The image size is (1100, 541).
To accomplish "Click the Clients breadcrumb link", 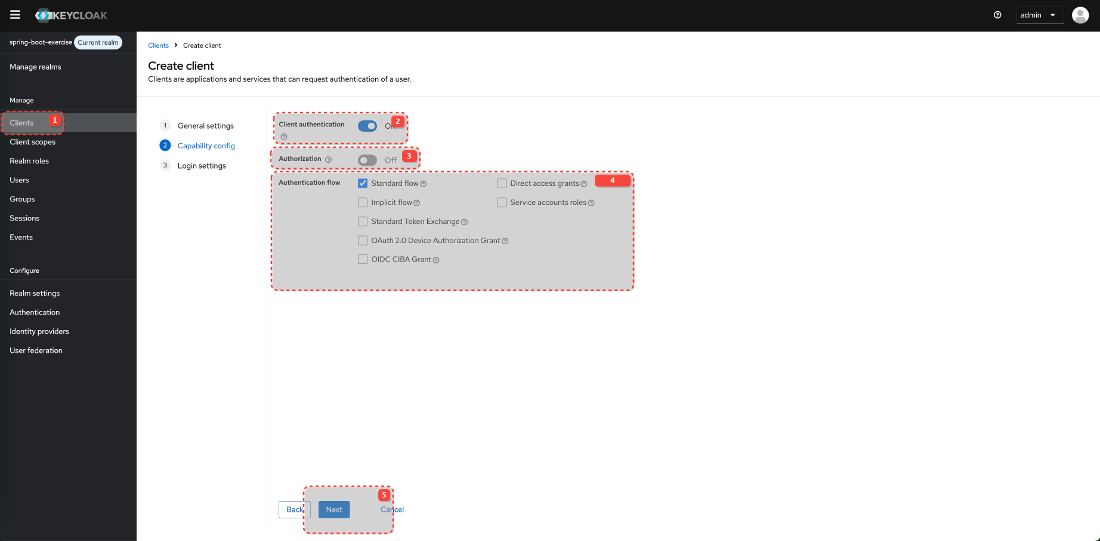I will [x=158, y=45].
